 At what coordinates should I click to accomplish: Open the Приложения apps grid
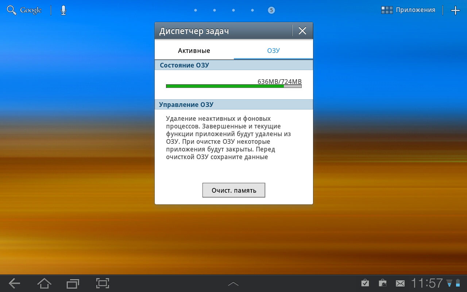point(408,10)
